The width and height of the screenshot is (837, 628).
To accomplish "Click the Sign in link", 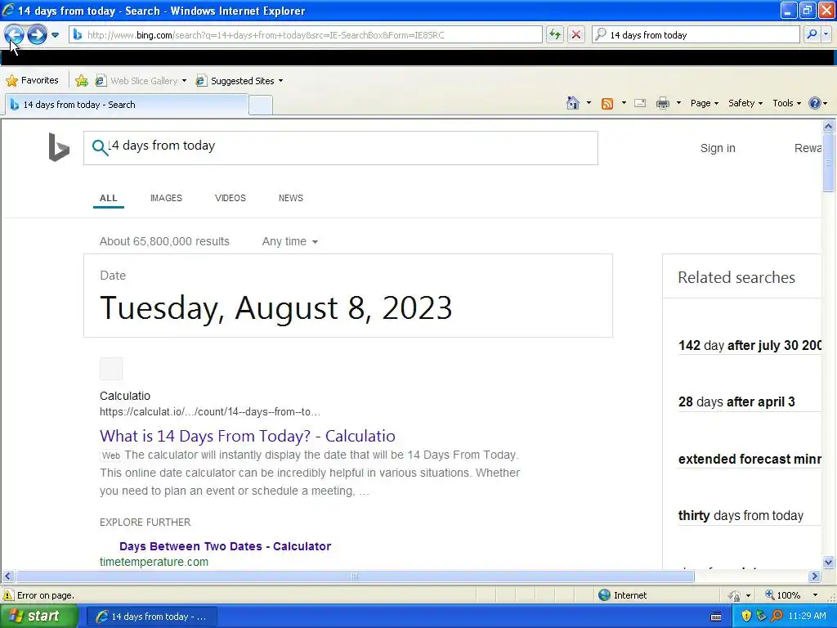I will coord(718,149).
